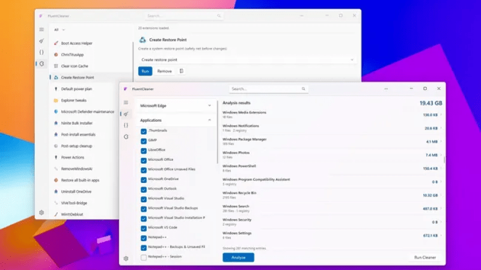Open Windows PowerShell result entry

pos(332,169)
